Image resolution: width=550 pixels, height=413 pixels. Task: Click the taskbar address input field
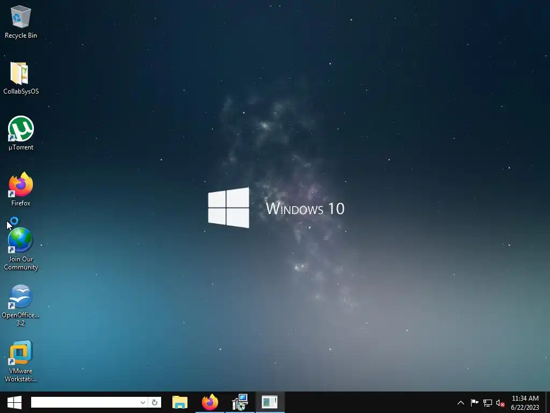pyautogui.click(x=85, y=402)
